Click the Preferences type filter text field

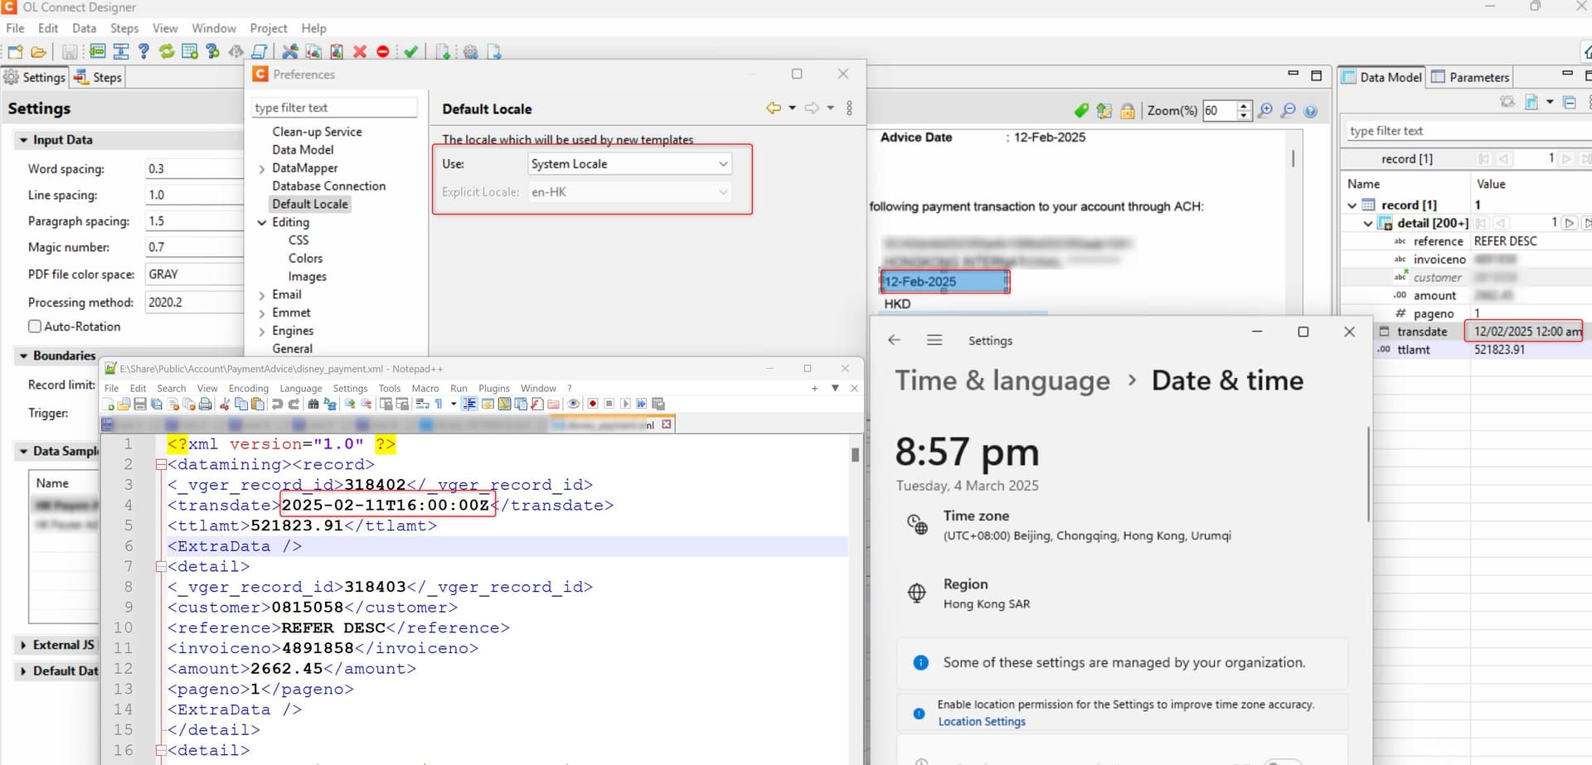click(x=334, y=108)
